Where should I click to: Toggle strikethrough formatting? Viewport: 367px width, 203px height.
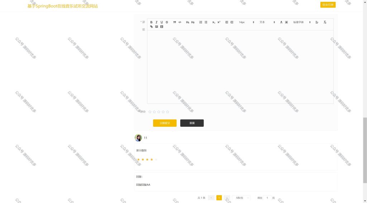167,22
